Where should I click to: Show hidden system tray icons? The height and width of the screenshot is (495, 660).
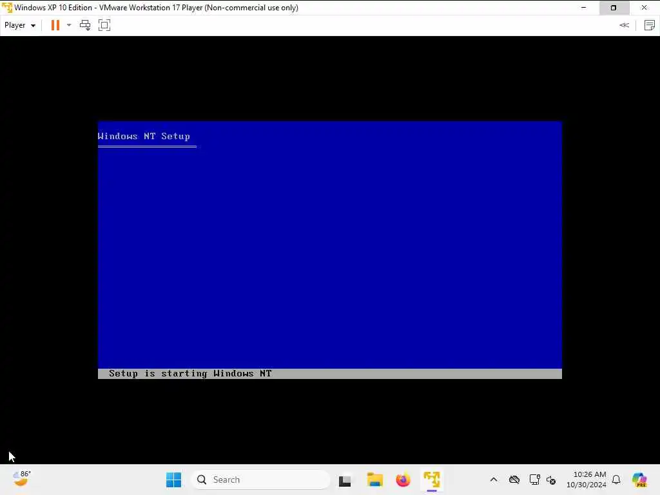click(494, 480)
